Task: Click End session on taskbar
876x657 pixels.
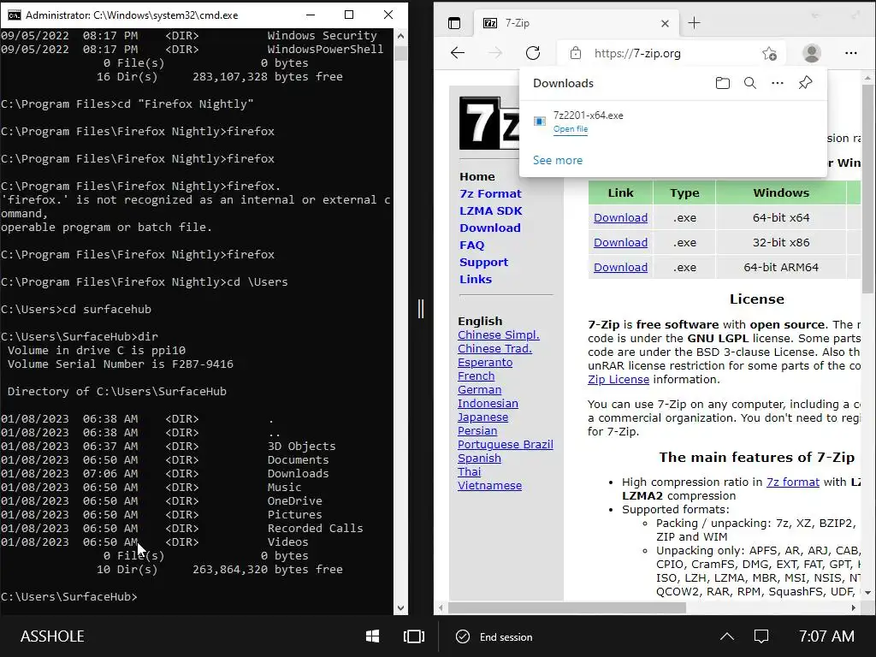Action: pyautogui.click(x=494, y=636)
